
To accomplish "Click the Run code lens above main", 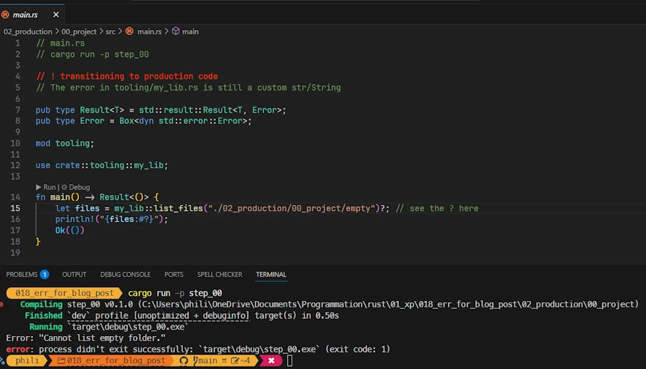I will 46,187.
